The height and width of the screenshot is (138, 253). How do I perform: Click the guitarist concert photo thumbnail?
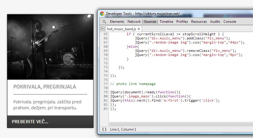click(50, 47)
